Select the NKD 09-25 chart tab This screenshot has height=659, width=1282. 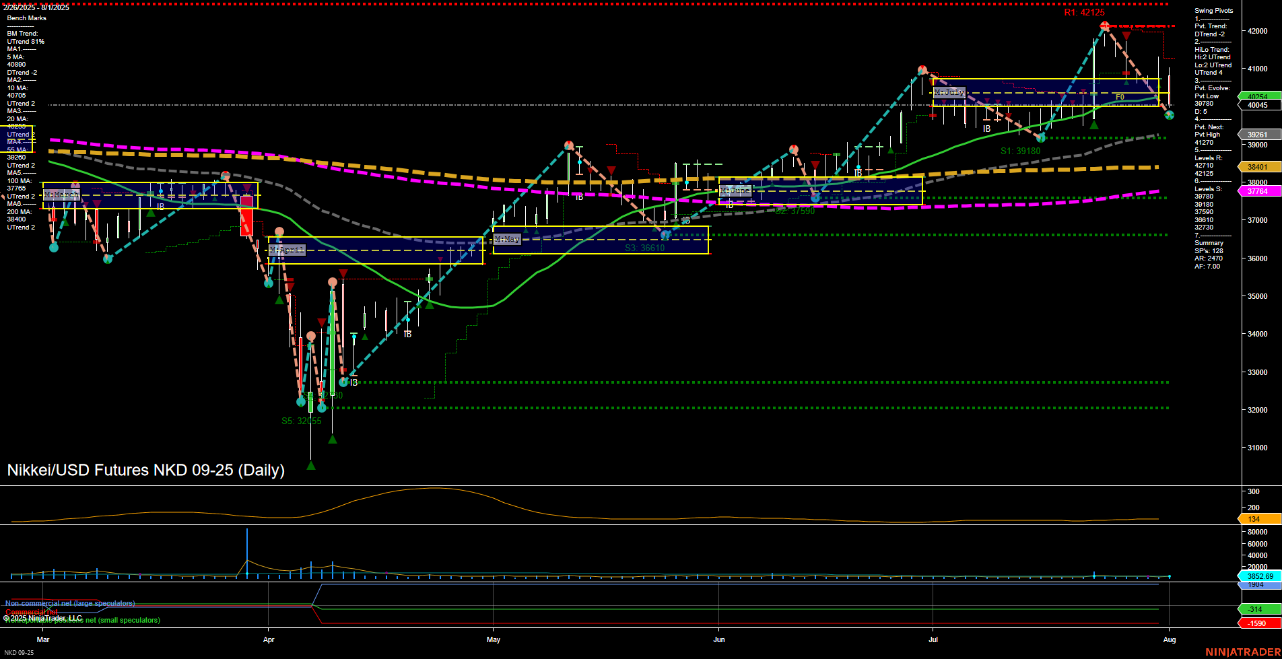[x=20, y=652]
